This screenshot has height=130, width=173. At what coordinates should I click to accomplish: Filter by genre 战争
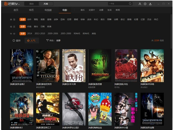coord(56,19)
